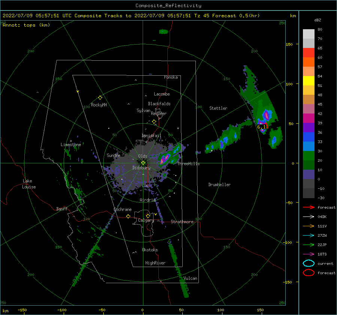Viewport: 337px width, 315px height.
Task: Click the RedDeer map label
Action: (159, 113)
